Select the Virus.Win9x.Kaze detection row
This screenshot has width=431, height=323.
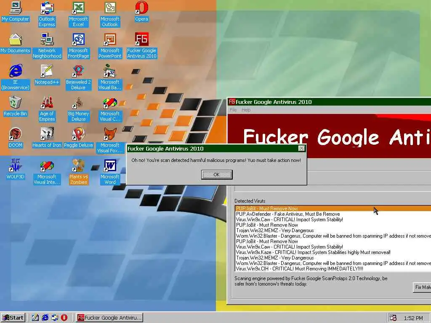point(333,252)
